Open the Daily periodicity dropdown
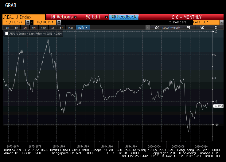This screenshot has height=162, width=226. point(83,28)
